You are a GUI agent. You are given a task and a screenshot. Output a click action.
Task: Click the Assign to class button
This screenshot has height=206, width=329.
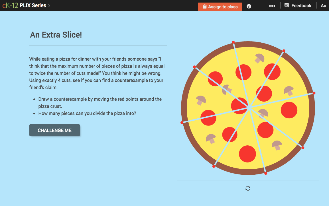coord(220,7)
